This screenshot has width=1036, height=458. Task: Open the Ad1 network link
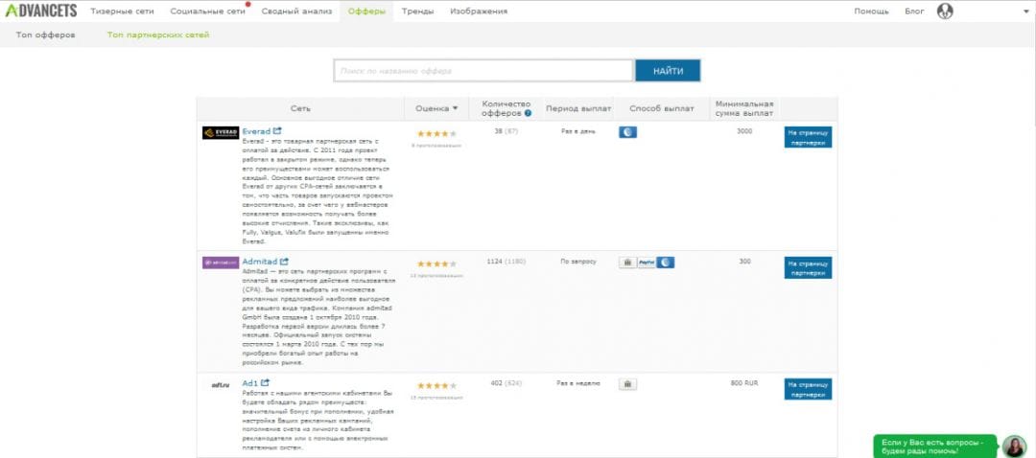pyautogui.click(x=249, y=382)
